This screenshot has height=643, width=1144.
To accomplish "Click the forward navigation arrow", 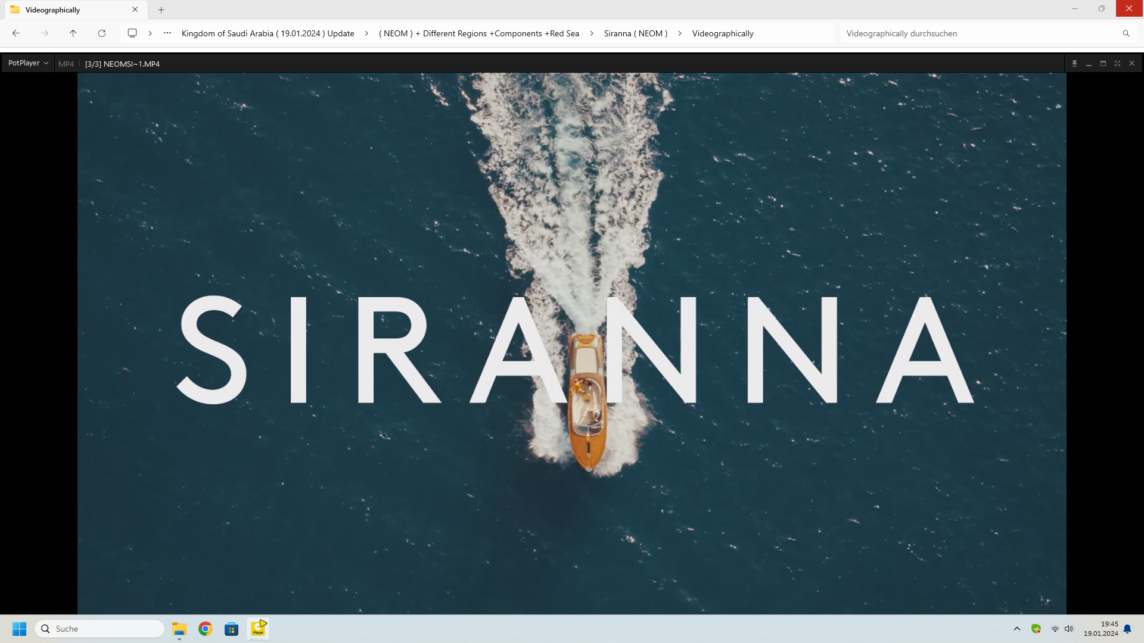I will (45, 33).
